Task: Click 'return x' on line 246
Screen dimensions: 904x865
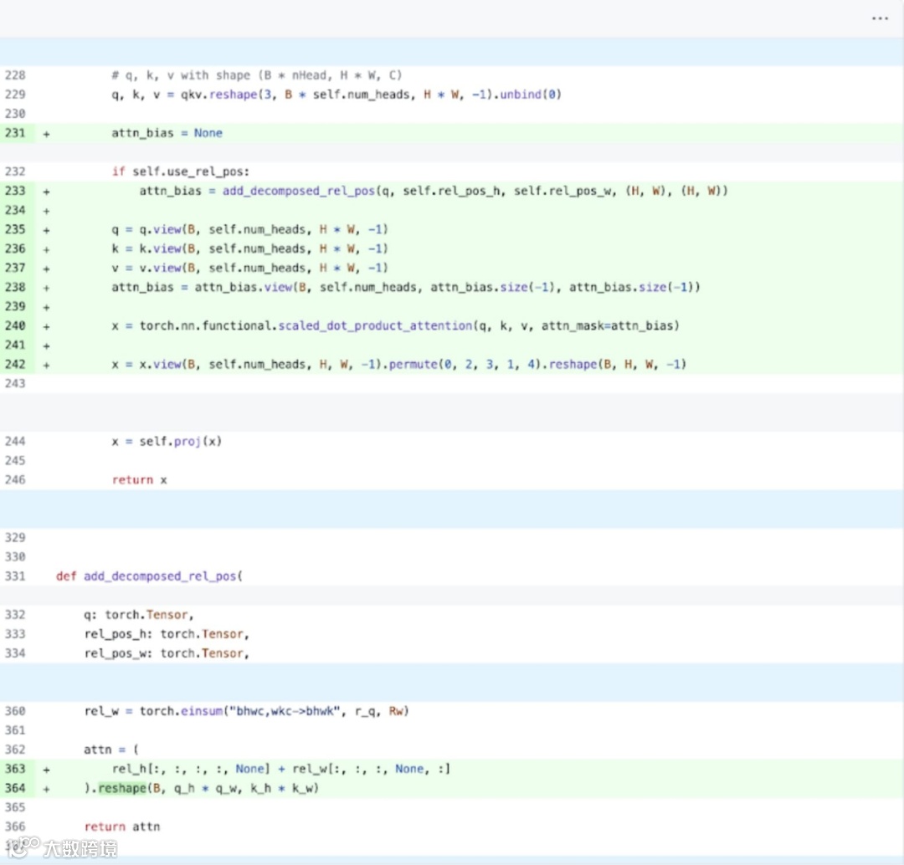Action: [x=140, y=480]
